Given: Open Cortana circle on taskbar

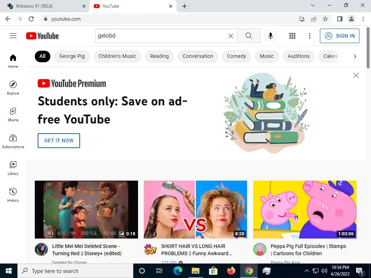Looking at the screenshot, I should coord(142,271).
